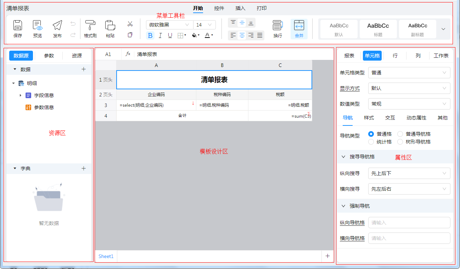Screen dimensions: 460x269
Task: Click the Save (保存) icon
Action: (18, 26)
